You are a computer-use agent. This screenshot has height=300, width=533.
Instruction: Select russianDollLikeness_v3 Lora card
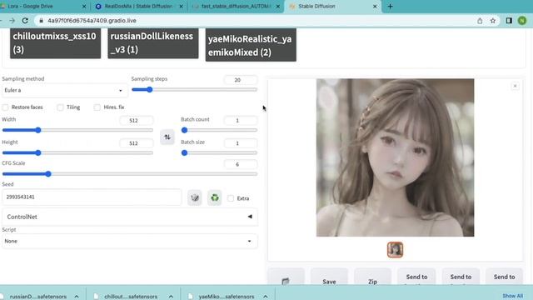pos(153,42)
